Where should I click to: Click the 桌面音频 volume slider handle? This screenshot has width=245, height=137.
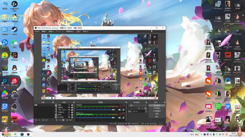113,110
